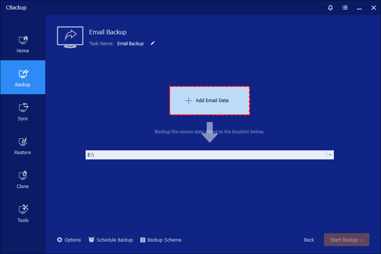Click the plus icon to add email data
The height and width of the screenshot is (254, 381).
pos(189,101)
